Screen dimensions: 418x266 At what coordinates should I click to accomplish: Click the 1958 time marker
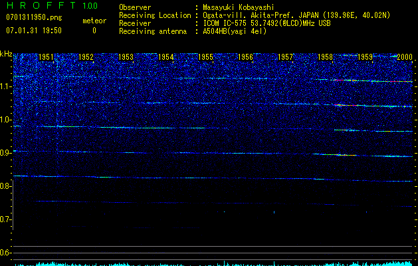pos(325,57)
